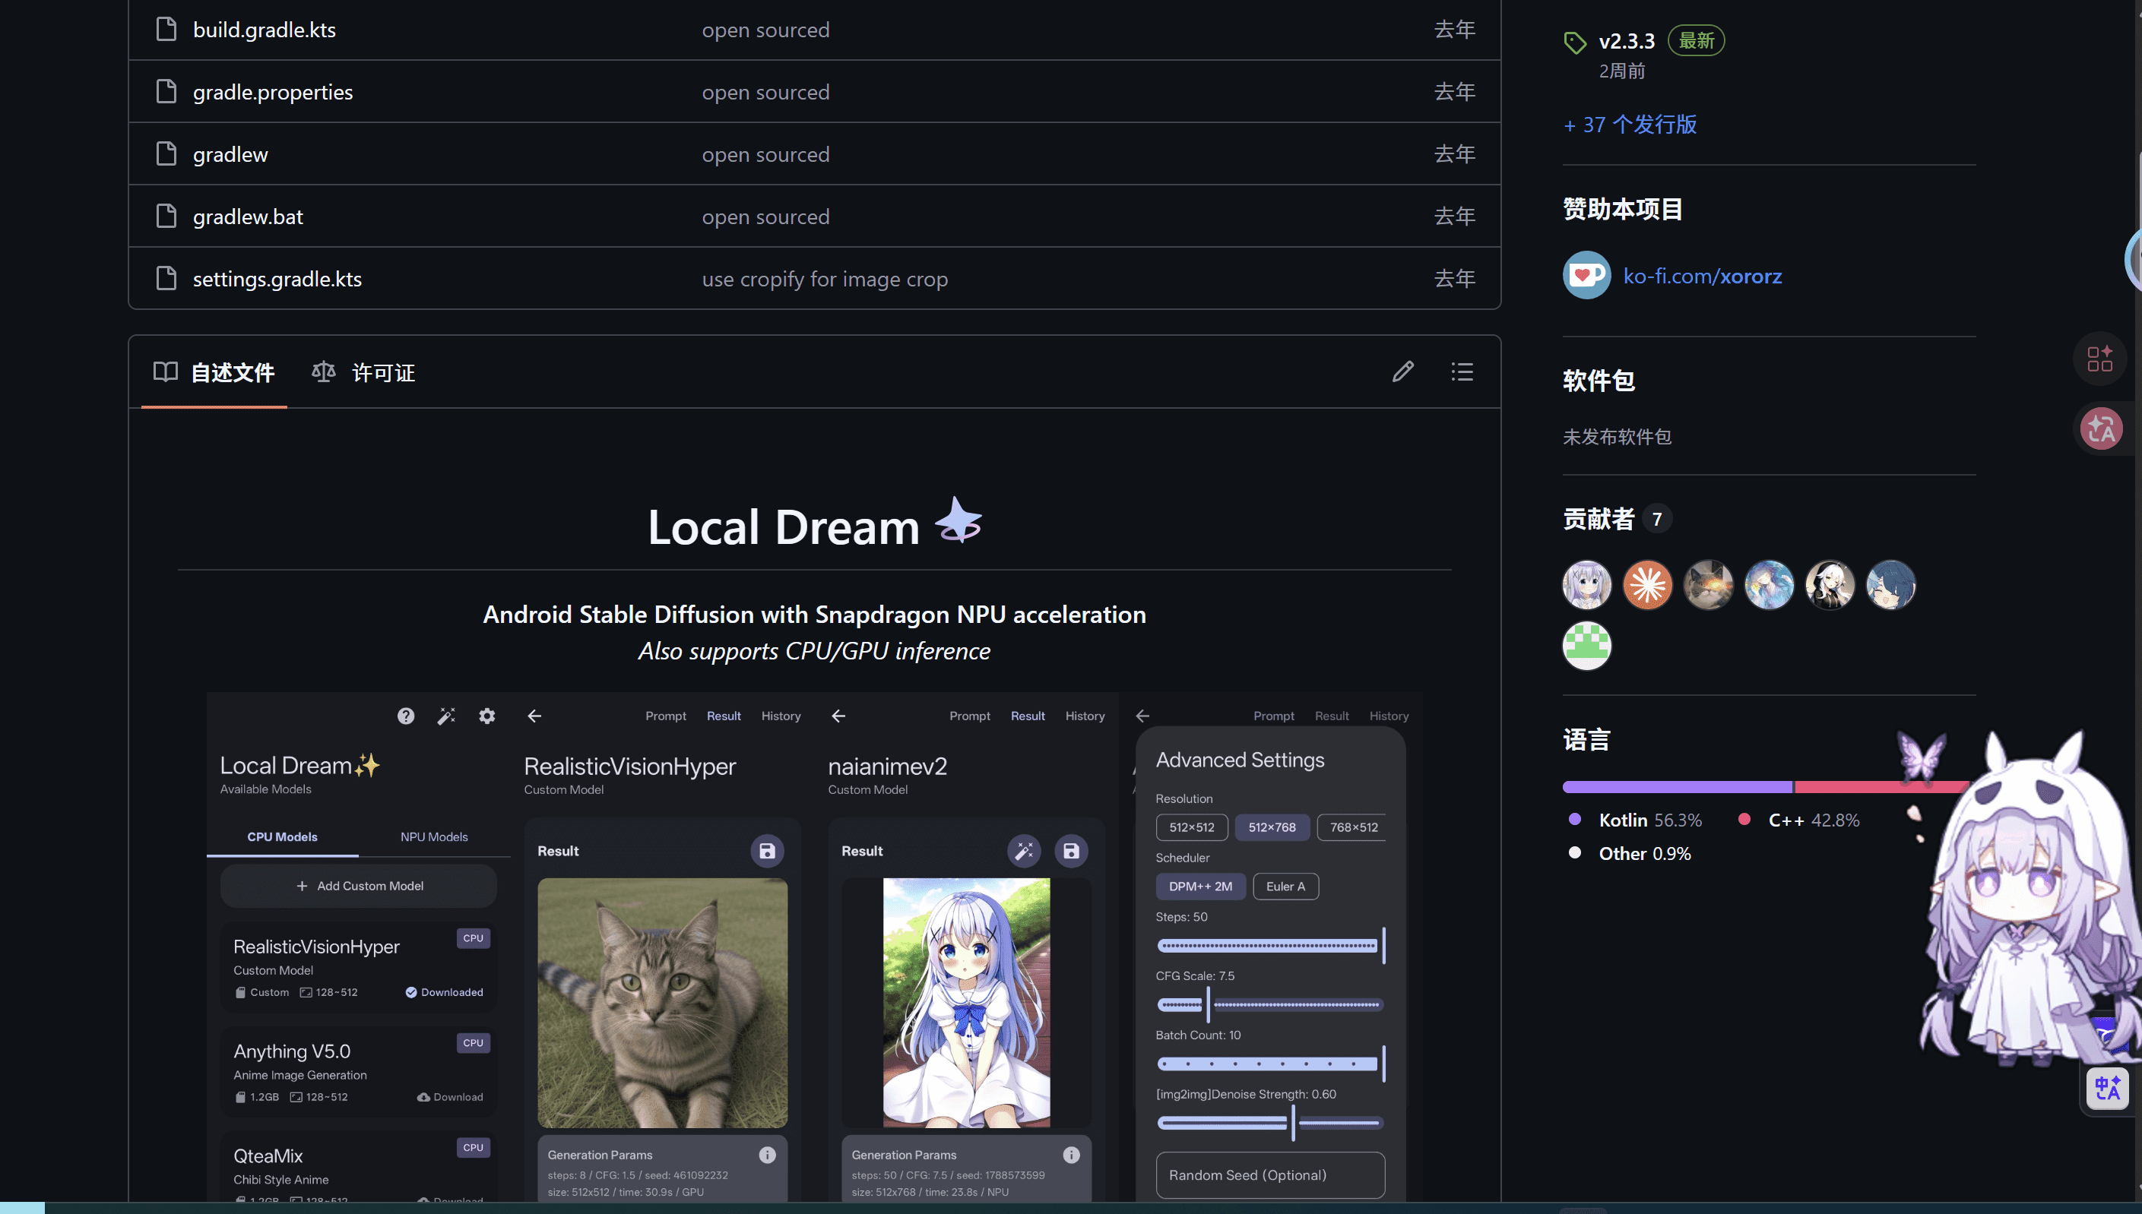Image resolution: width=2142 pixels, height=1214 pixels.
Task: Select the 768×512 resolution option
Action: pos(1352,827)
